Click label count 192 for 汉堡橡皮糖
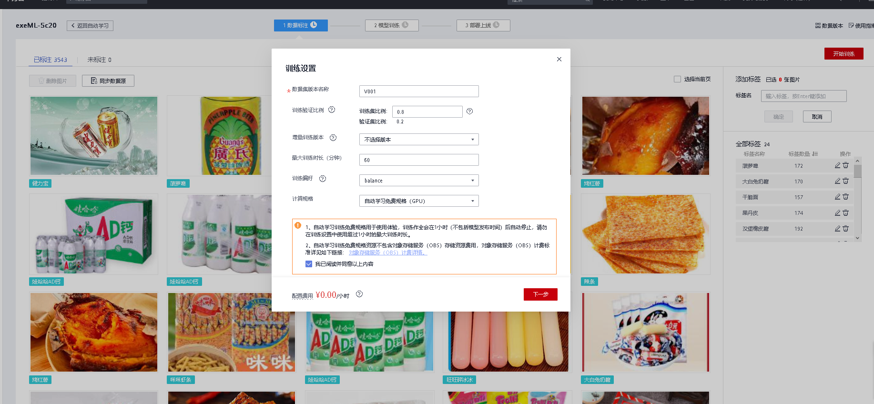The width and height of the screenshot is (874, 404). [x=799, y=229]
